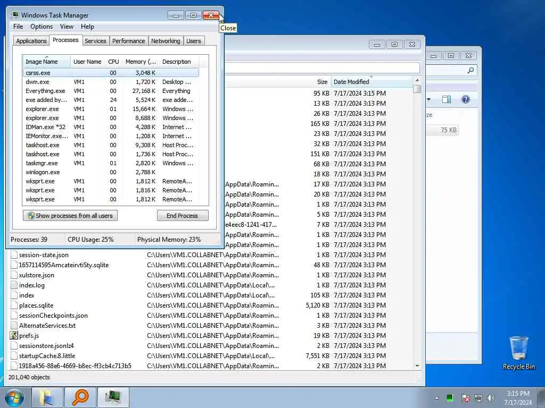
Task: Switch to the Networking tab
Action: point(166,41)
